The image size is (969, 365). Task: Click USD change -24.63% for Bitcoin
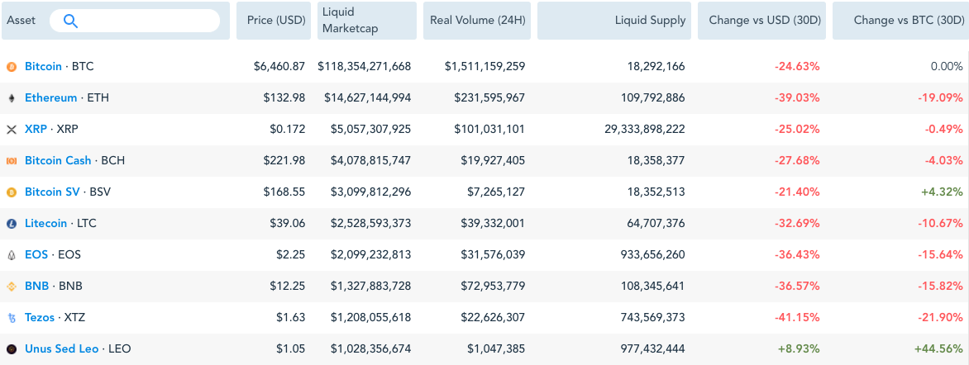pos(799,66)
